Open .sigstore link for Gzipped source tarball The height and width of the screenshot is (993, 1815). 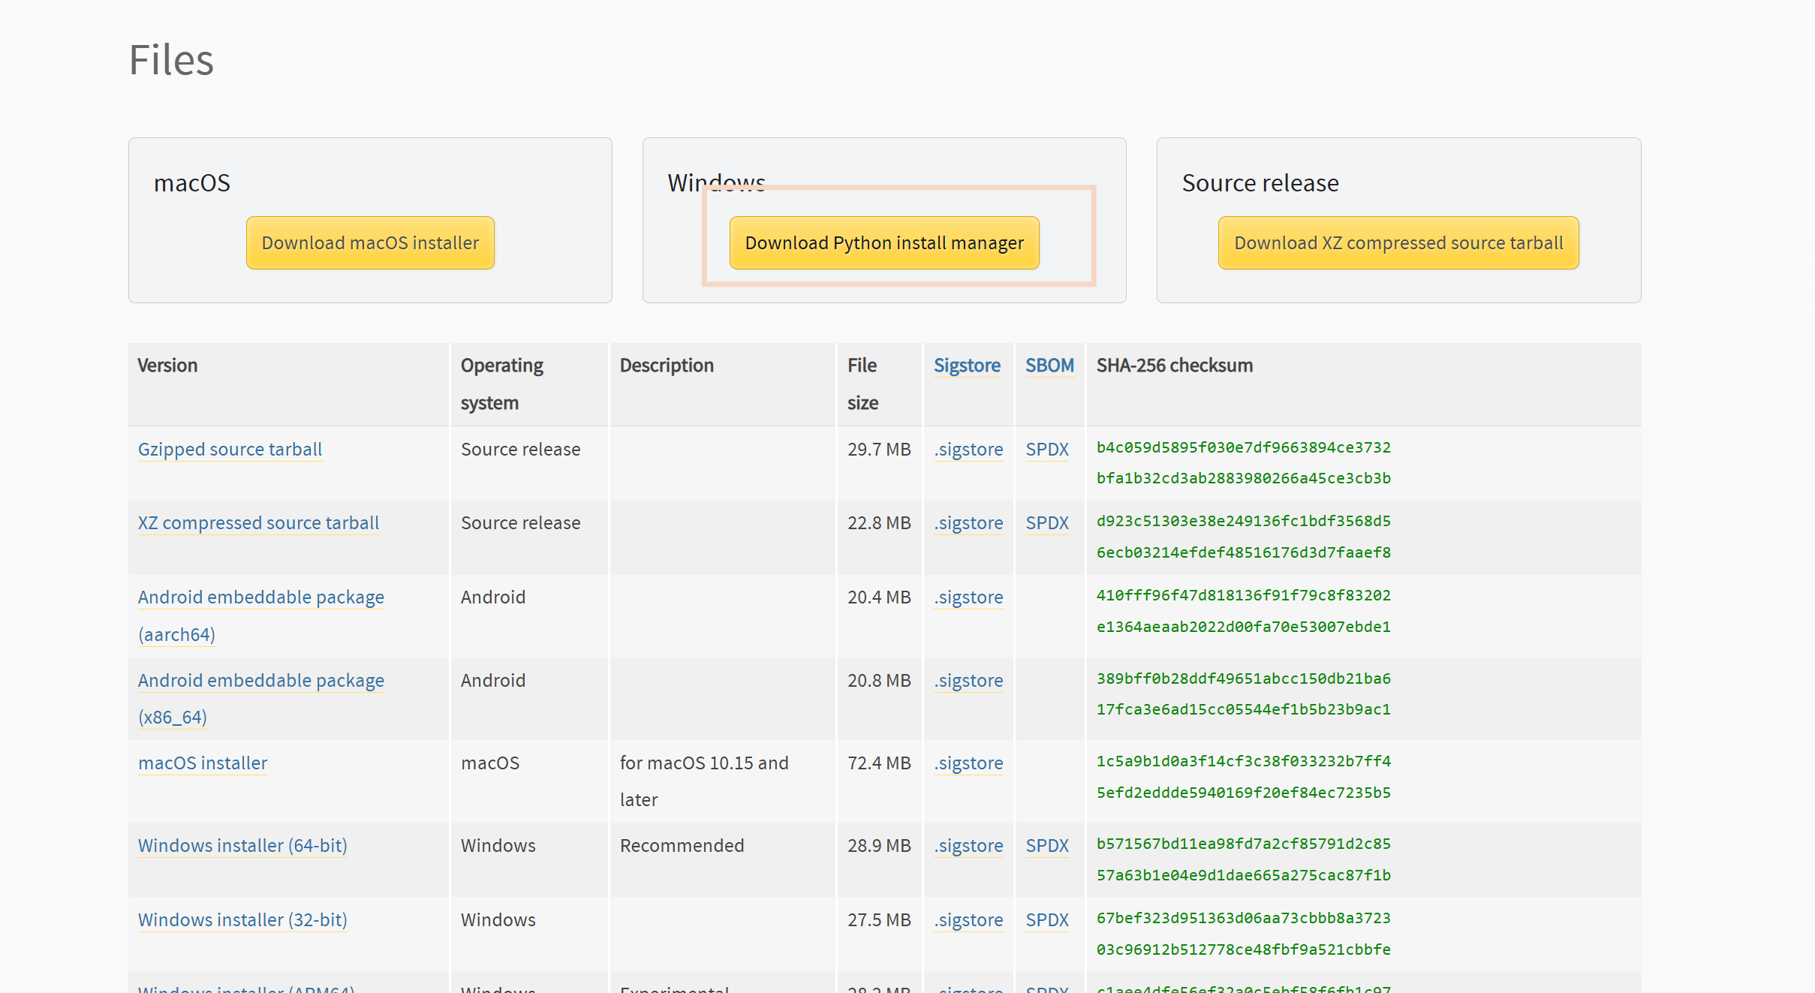(x=968, y=449)
